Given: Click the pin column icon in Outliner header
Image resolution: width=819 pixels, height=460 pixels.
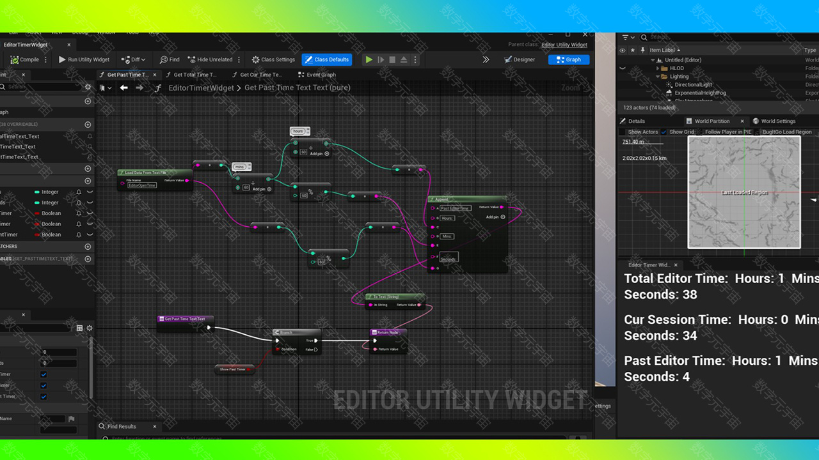Looking at the screenshot, I should tap(642, 50).
